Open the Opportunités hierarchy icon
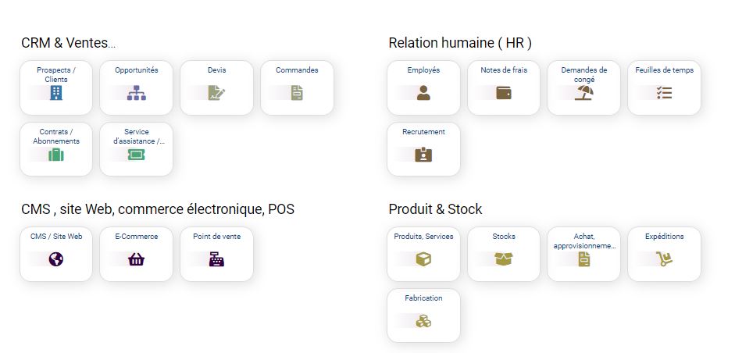 point(137,93)
